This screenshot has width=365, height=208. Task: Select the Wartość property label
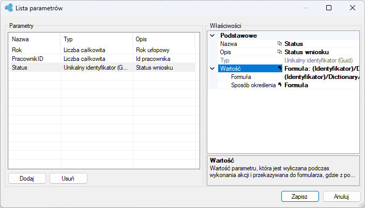coord(250,69)
